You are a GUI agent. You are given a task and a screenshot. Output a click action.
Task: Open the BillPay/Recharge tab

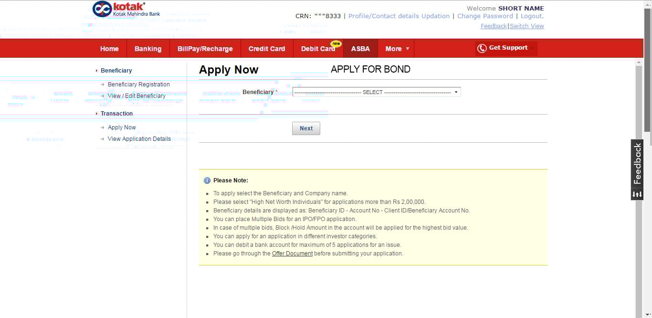205,49
